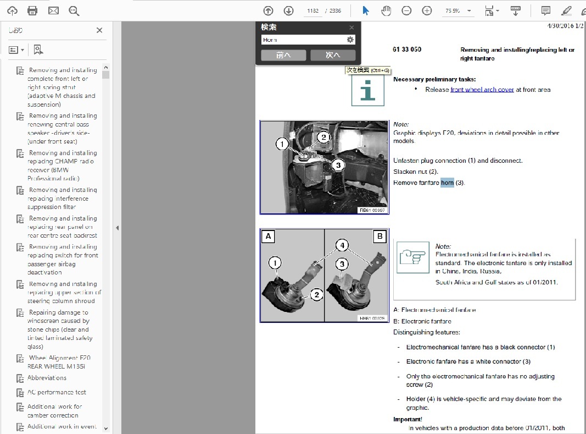Open bookmark Wheel Alignment F20 REAR WHEEL M135i
Viewport: 586px width, 434px height.
pos(59,362)
